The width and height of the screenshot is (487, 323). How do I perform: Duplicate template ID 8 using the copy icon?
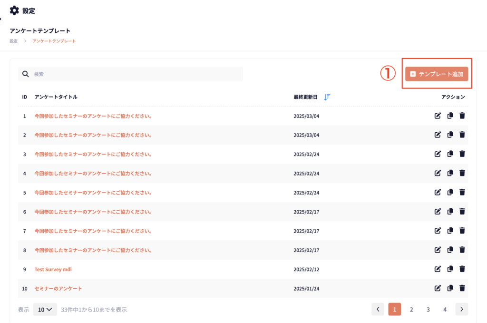[450, 250]
